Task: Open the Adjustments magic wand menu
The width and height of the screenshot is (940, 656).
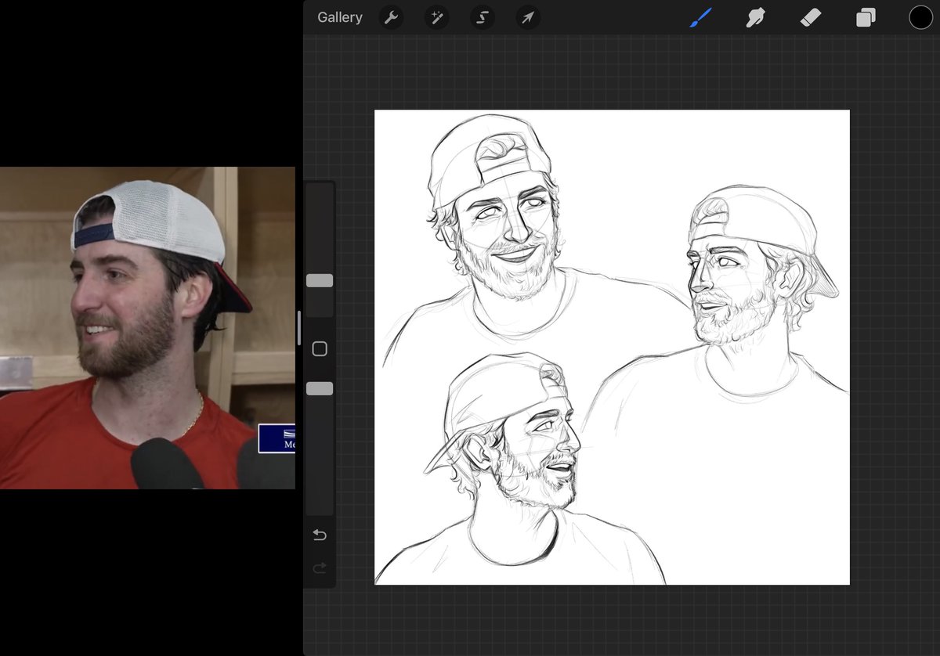Action: coord(436,17)
